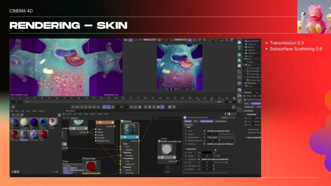The image size is (331, 186).
Task: Collapse the BASE section in material attributes
Action: click(186, 128)
